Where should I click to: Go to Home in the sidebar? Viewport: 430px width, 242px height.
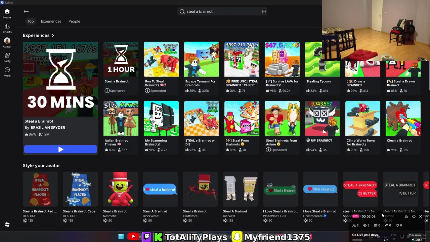[7, 14]
